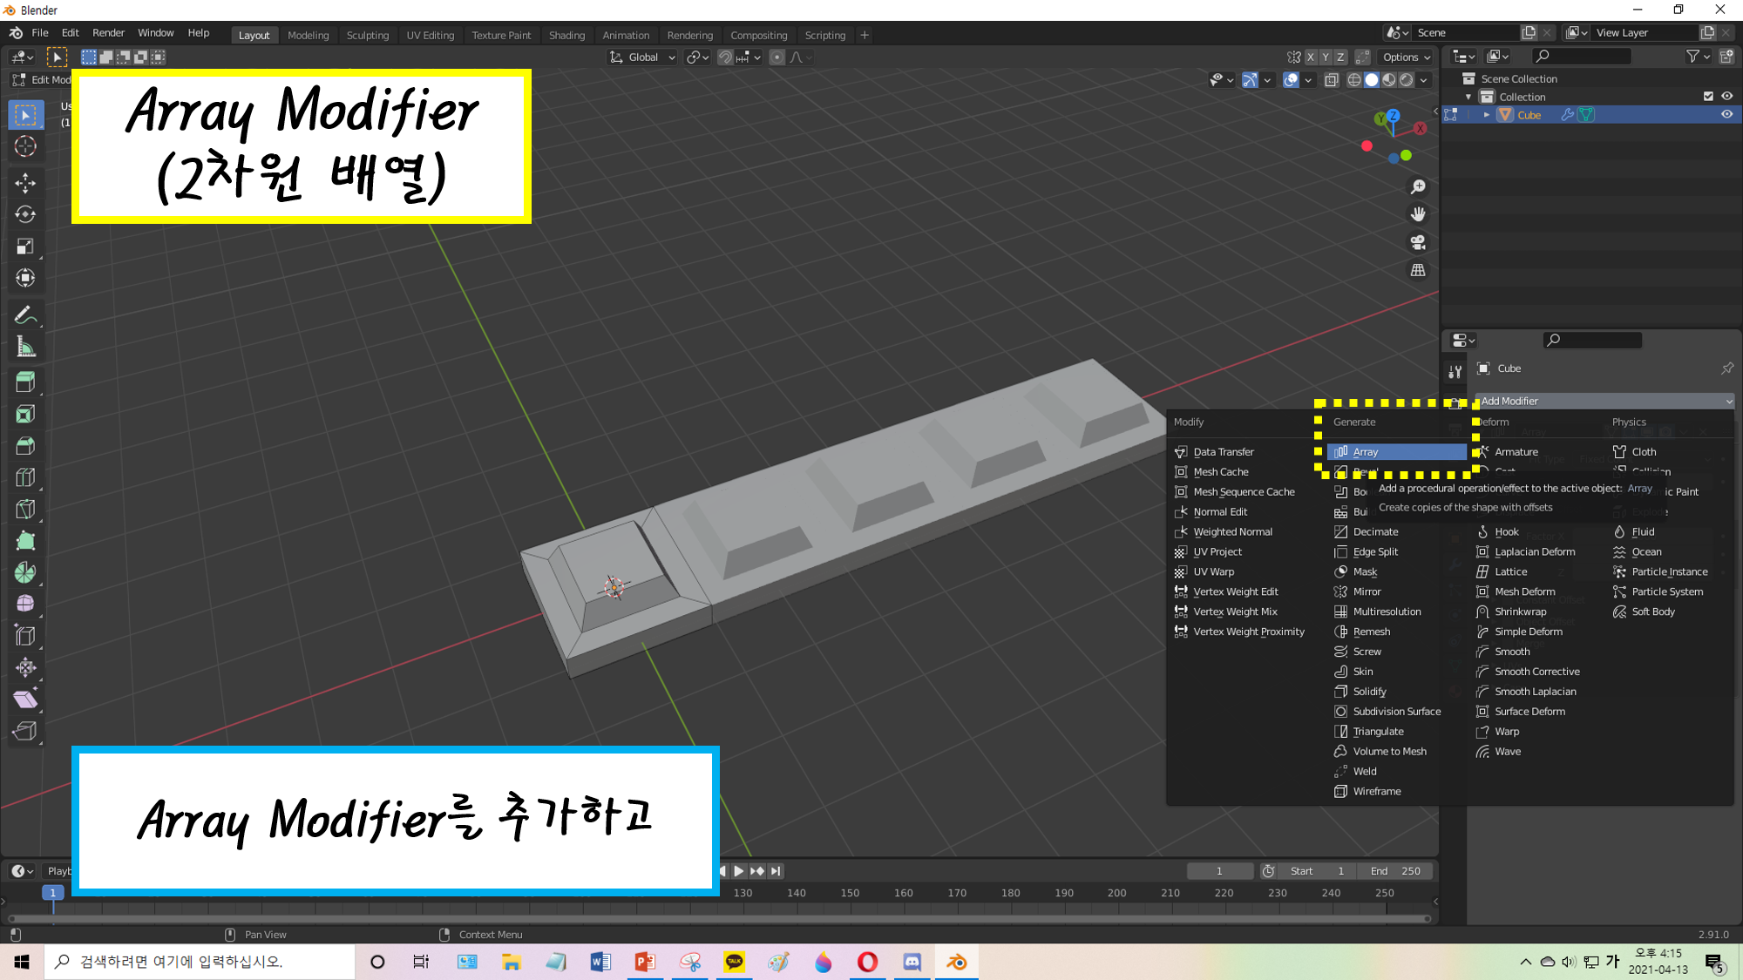Set the End frame value of 250
This screenshot has height=980, width=1743.
tap(1395, 870)
